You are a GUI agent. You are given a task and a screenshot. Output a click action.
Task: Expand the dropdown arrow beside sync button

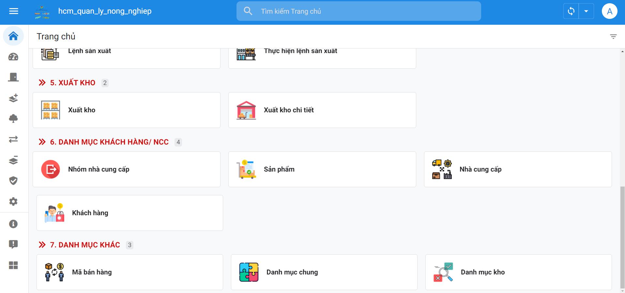pos(586,11)
